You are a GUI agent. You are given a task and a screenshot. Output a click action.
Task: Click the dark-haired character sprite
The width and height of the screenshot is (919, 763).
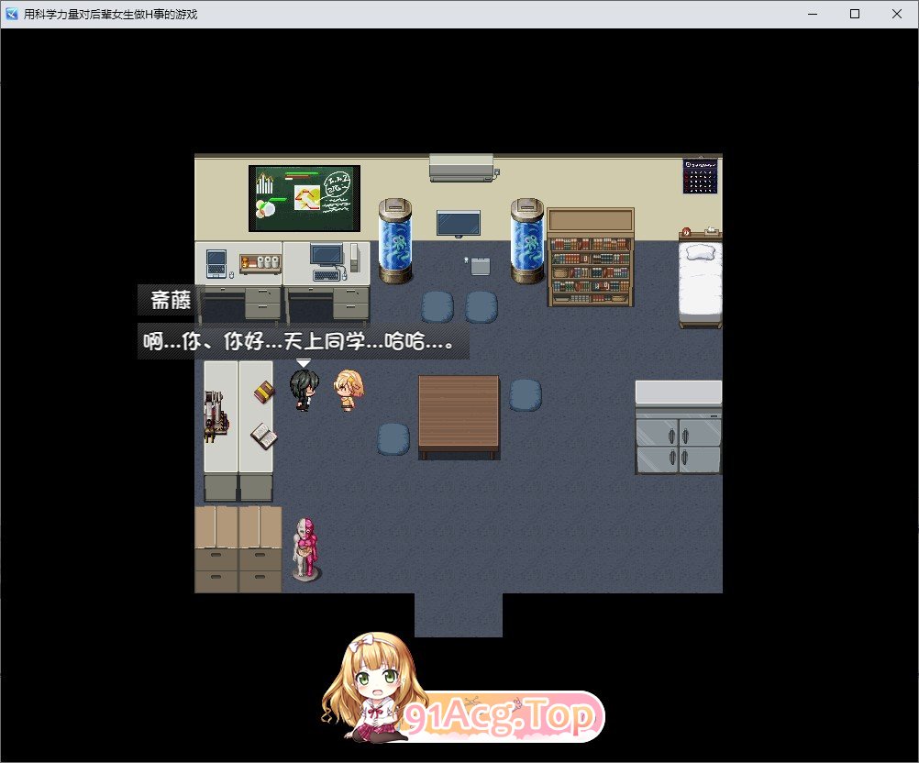click(302, 391)
